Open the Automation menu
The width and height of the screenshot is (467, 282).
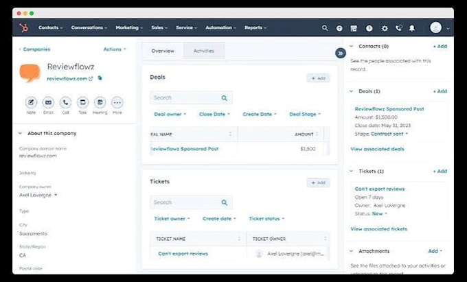point(220,27)
